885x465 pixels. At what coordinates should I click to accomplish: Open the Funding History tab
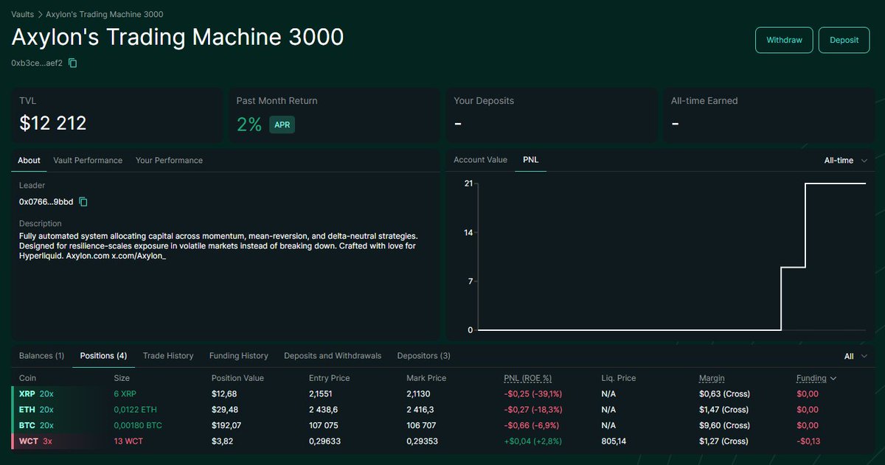point(239,356)
